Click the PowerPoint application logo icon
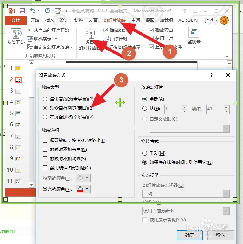The image size is (243, 244). click(12, 11)
